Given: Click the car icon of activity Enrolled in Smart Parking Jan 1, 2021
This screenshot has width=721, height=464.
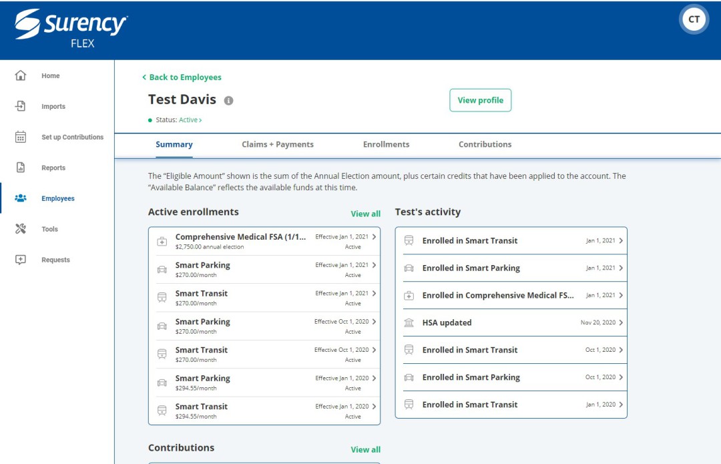Looking at the screenshot, I should [409, 268].
